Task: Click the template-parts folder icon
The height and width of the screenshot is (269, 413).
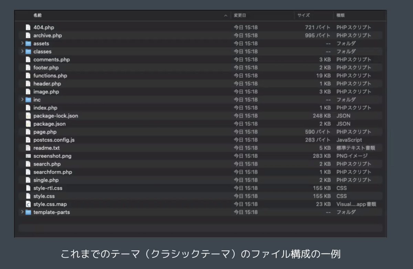Action: (x=28, y=212)
